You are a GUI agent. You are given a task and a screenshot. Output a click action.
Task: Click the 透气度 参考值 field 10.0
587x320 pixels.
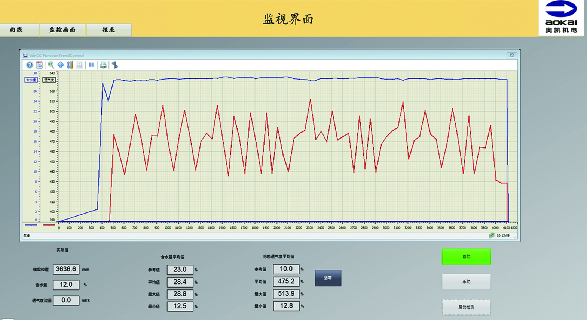[x=286, y=269]
